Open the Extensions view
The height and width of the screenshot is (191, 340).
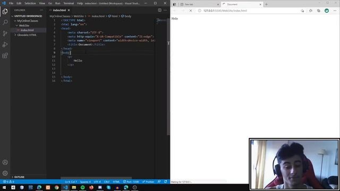5,55
